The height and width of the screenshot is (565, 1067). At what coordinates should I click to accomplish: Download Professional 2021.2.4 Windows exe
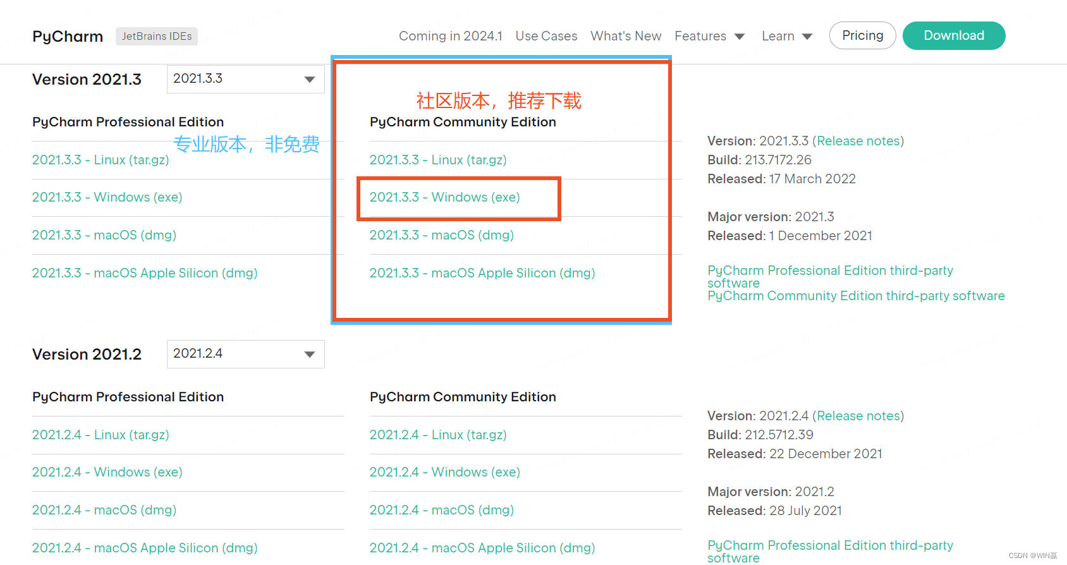[107, 472]
